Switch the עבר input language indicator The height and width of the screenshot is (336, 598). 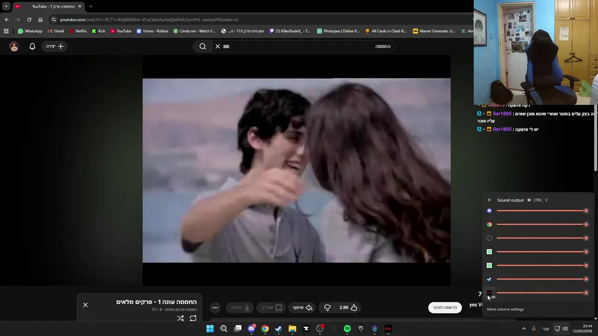click(546, 329)
